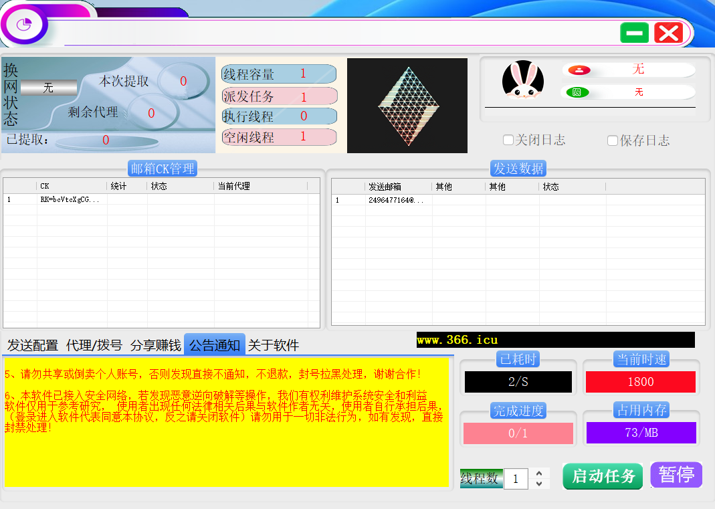Enable the 关闭日志 checkbox
This screenshot has width=715, height=509.
(508, 140)
